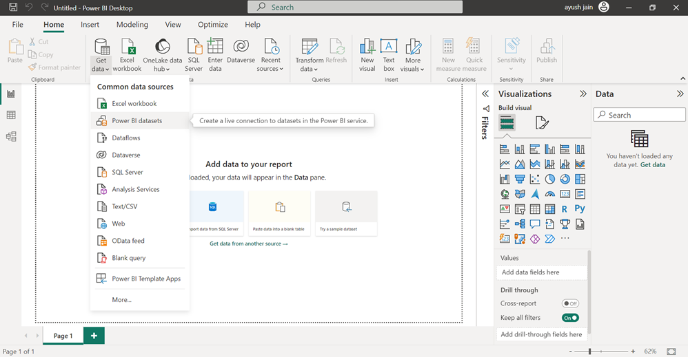Screen dimensions: 688x357
Task: Click Enter data in the ribbon
Action: (x=215, y=55)
